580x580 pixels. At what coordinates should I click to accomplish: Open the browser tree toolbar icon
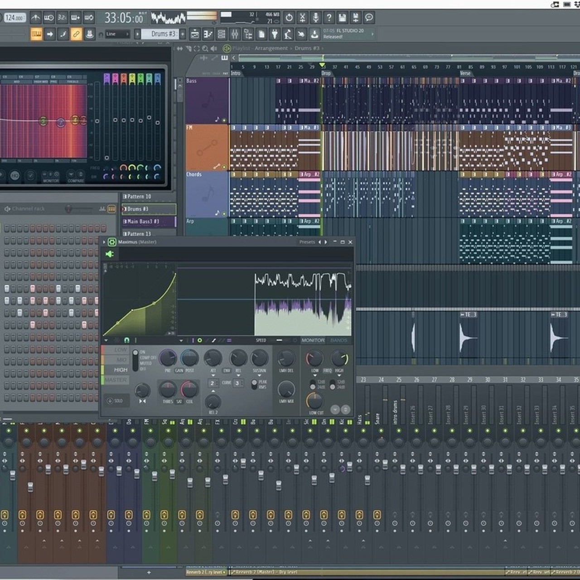tap(248, 34)
